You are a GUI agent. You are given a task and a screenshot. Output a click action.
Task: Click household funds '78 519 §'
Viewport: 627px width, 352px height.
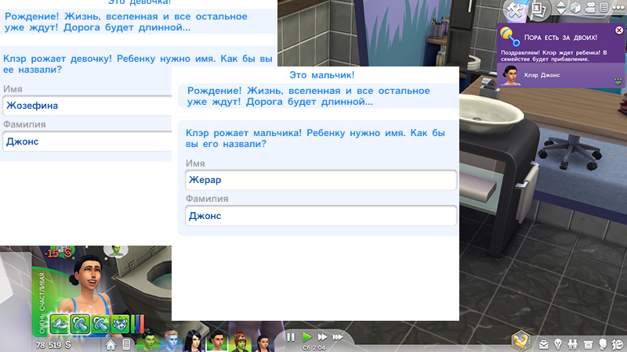point(53,345)
